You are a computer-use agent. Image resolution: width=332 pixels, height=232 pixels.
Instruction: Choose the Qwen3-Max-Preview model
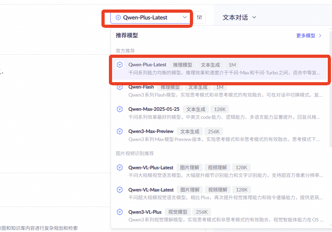tap(220, 135)
